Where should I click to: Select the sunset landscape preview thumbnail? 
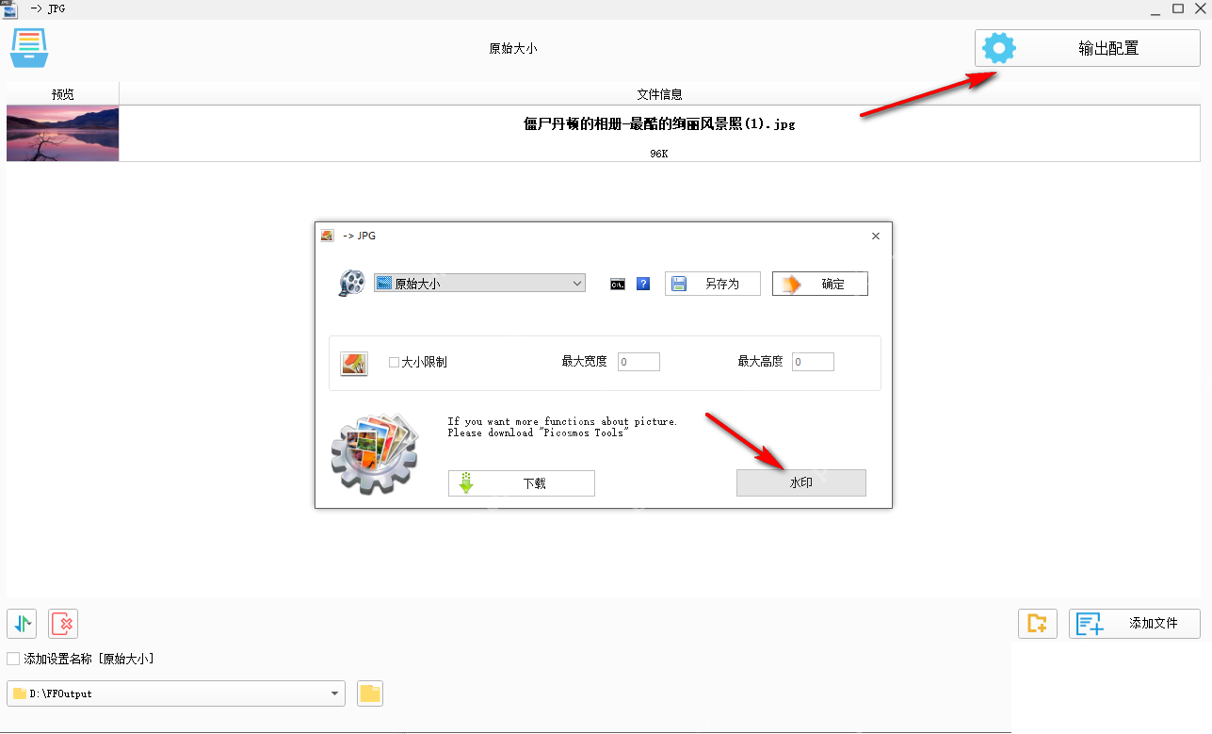point(63,133)
